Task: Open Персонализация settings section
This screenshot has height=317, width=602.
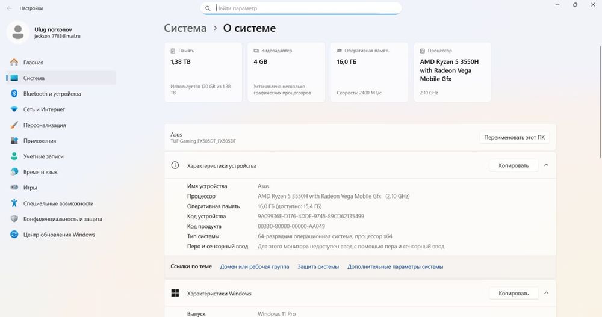Action: pos(61,125)
